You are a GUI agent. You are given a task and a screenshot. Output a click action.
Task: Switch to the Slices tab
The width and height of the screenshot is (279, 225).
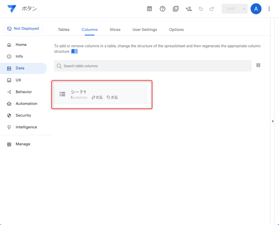click(x=115, y=29)
